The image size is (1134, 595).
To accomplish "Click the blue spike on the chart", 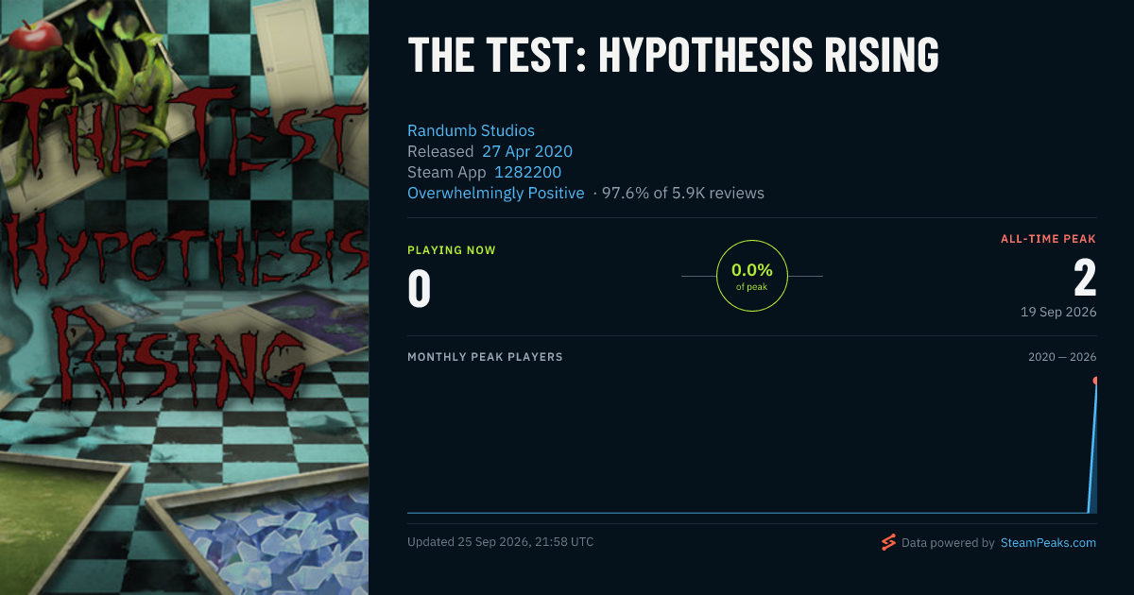I will coord(1092,449).
